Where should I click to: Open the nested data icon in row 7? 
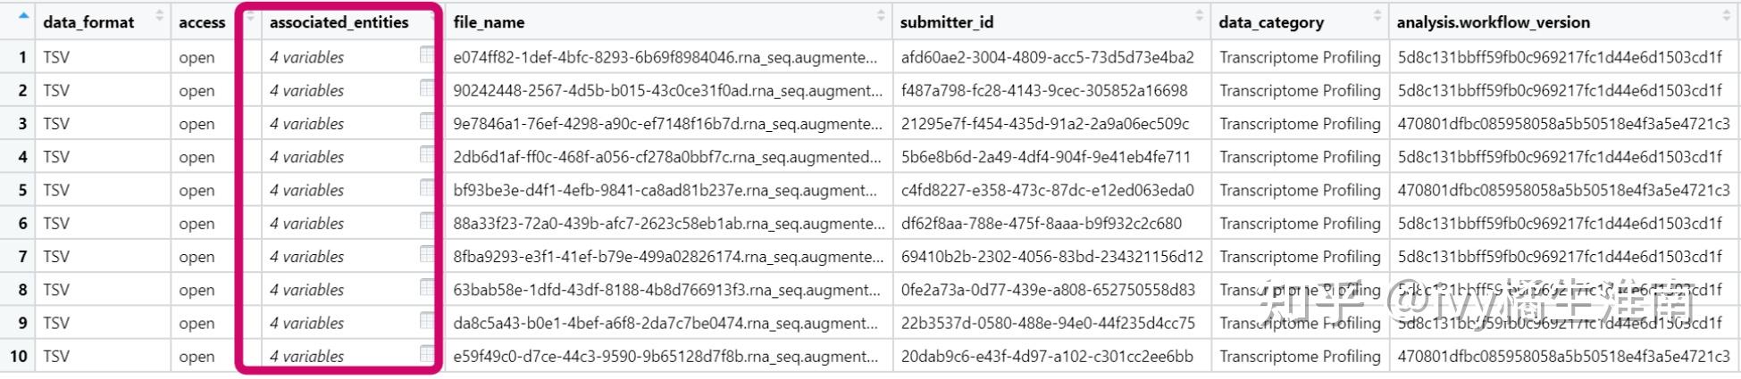coord(427,254)
